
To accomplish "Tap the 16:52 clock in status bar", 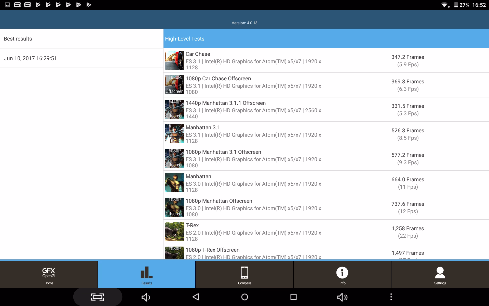I will 479,5.
